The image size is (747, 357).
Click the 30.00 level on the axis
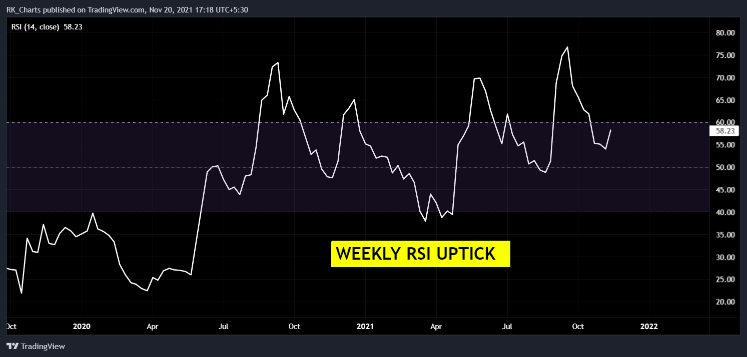point(724,257)
